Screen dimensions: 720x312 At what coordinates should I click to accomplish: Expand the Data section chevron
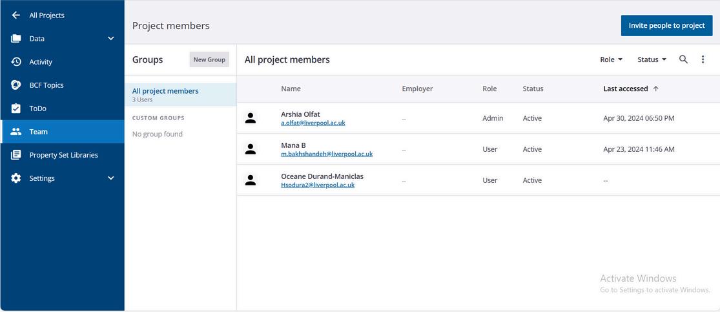pyautogui.click(x=110, y=39)
